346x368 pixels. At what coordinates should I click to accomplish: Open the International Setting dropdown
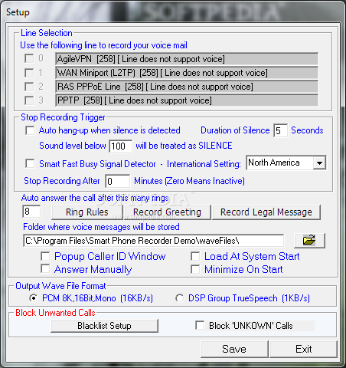click(319, 163)
